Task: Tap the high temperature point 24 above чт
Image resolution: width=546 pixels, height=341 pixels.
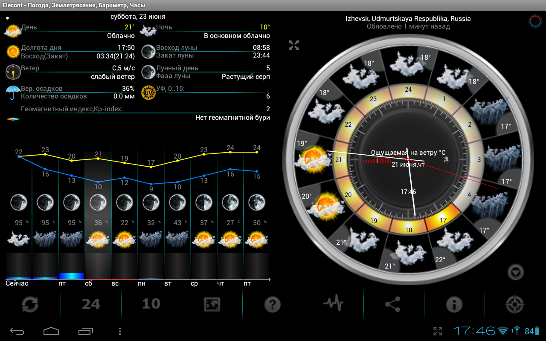Action: [x=230, y=152]
